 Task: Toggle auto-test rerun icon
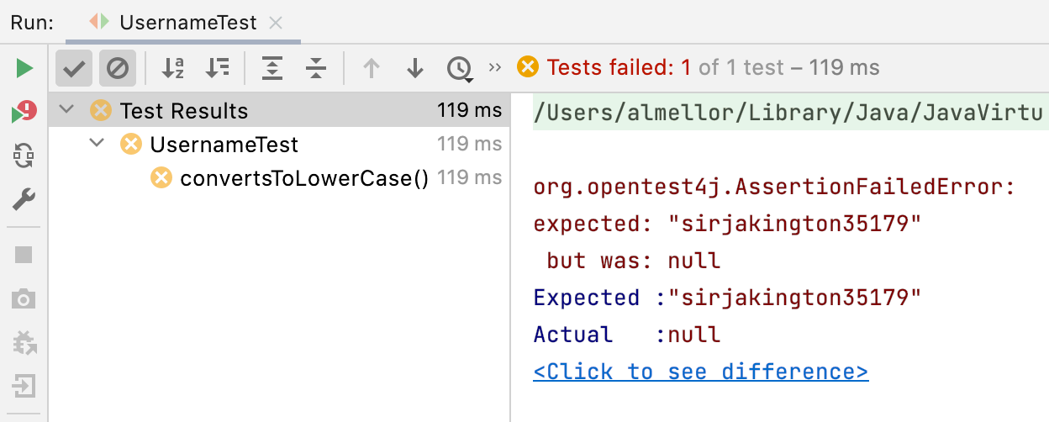click(24, 156)
